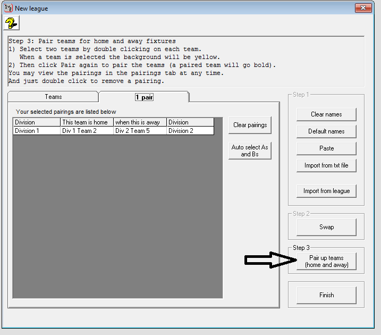Screen dimensions: 381x335
Task: Select the Div 1 Team 2 cell
Action: point(87,131)
